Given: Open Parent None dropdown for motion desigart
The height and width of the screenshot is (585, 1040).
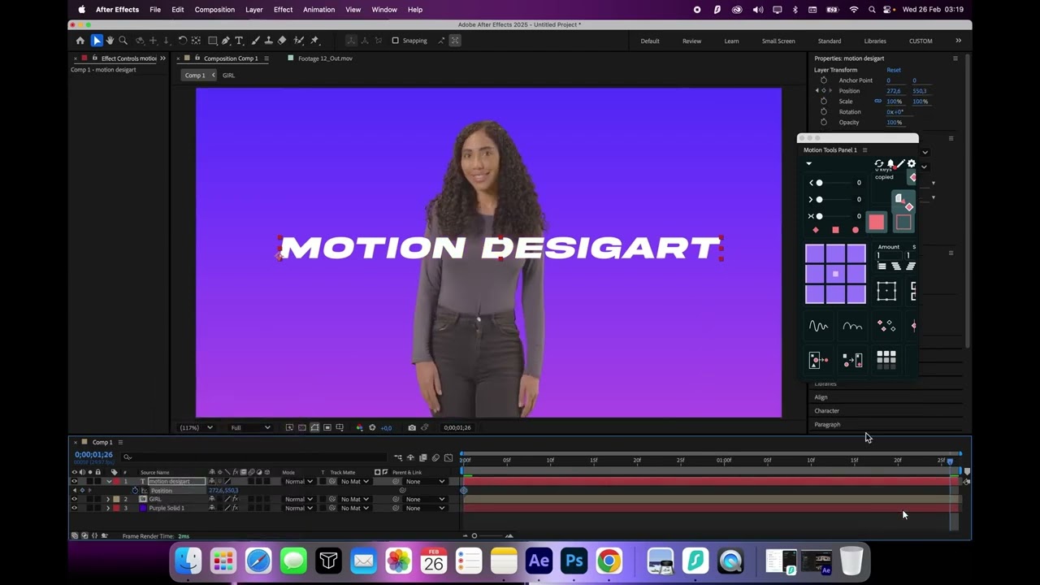Looking at the screenshot, I should point(426,481).
